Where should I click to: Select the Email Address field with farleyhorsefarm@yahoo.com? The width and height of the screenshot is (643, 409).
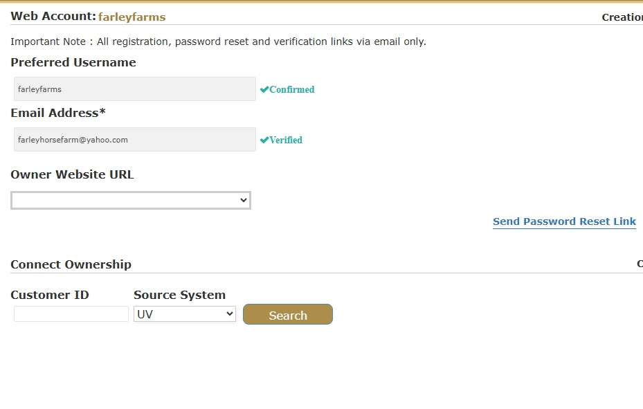[135, 139]
